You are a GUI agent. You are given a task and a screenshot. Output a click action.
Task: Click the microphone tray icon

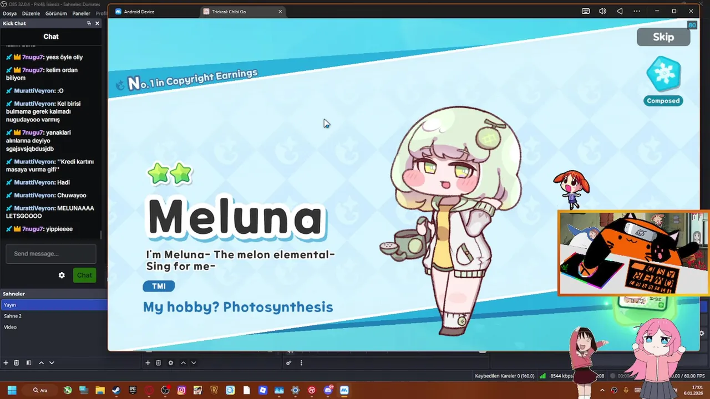pos(626,390)
